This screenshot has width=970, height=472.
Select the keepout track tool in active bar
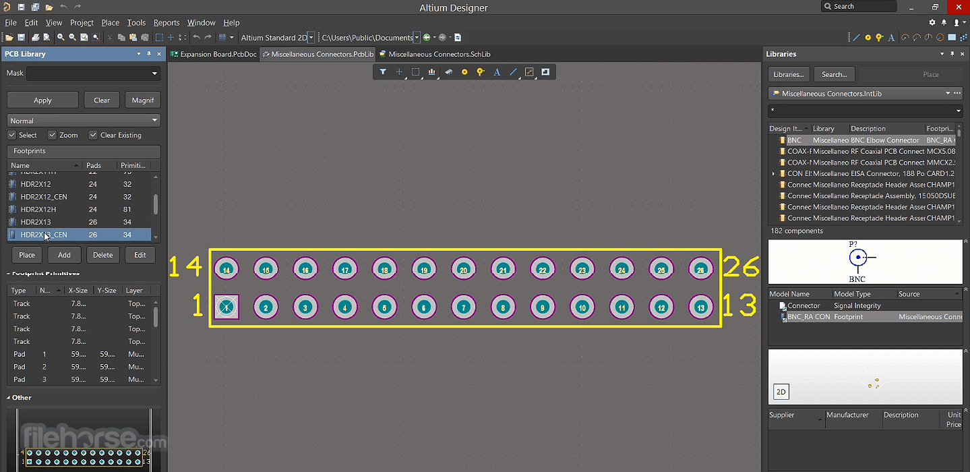click(529, 71)
